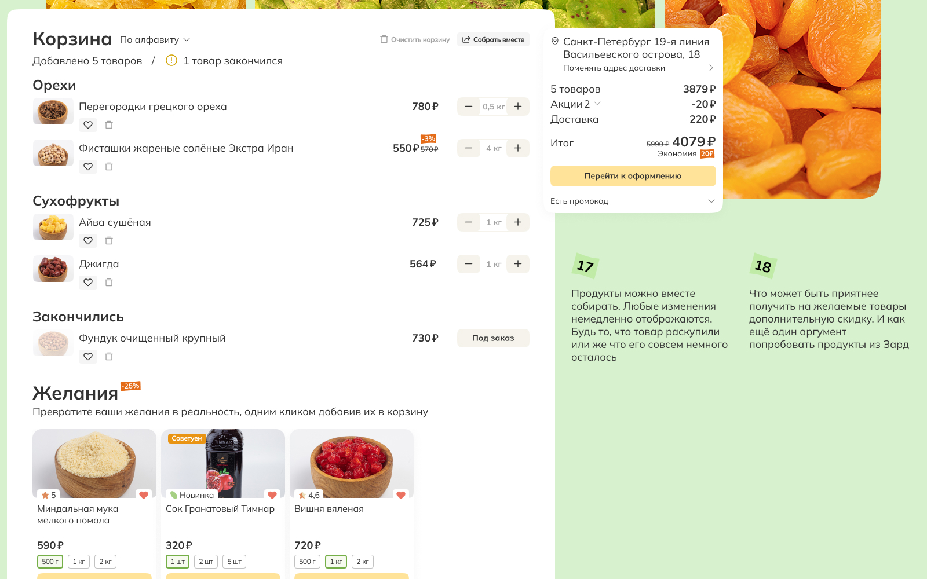Unfavorite Миндальная мука with red heart

[x=144, y=495]
